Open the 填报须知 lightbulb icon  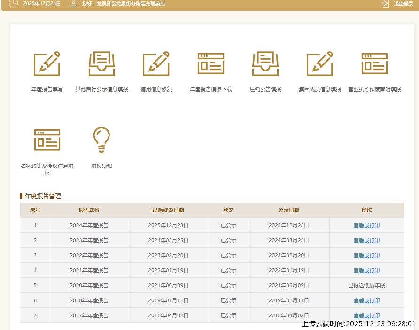pos(101,139)
